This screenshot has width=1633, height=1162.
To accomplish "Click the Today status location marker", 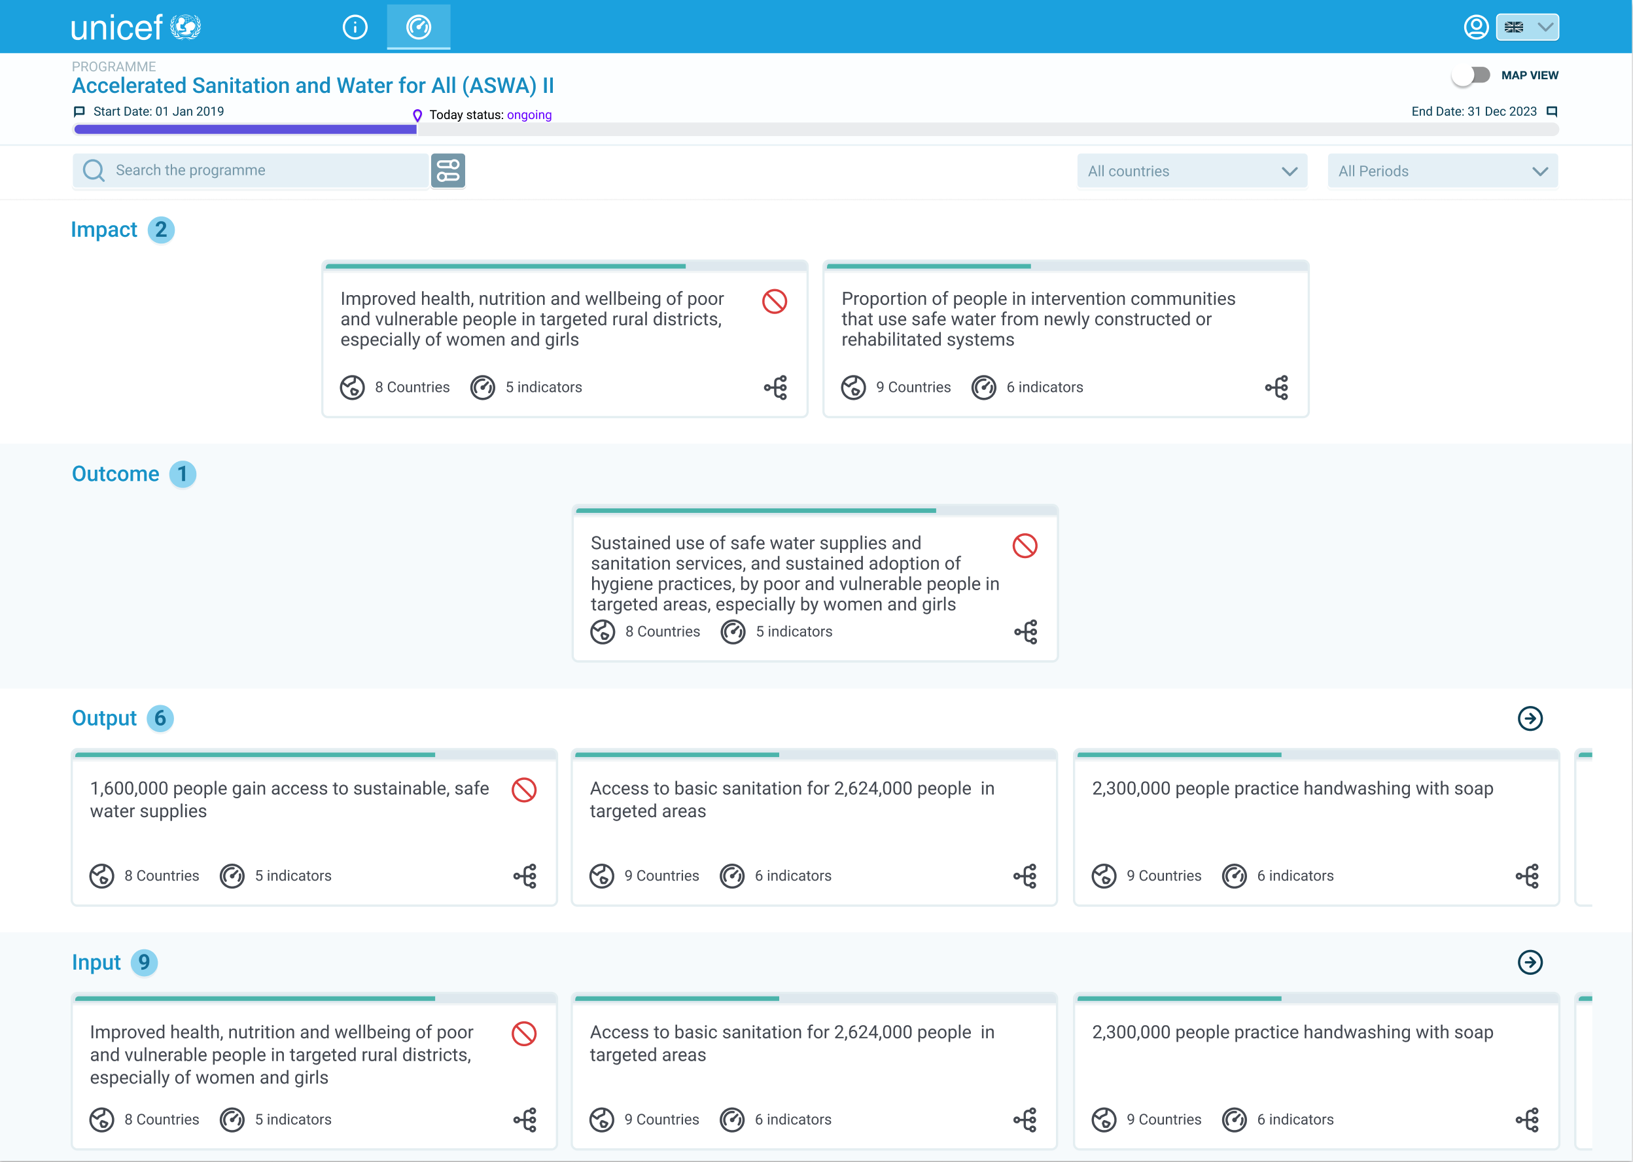I will click(x=417, y=115).
